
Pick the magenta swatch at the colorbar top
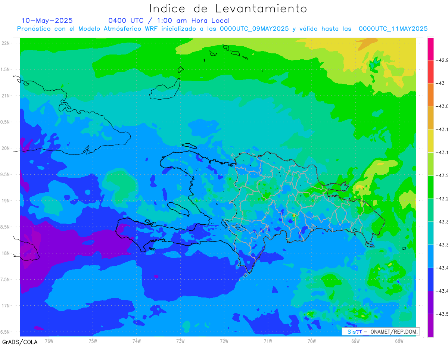coord(430,49)
